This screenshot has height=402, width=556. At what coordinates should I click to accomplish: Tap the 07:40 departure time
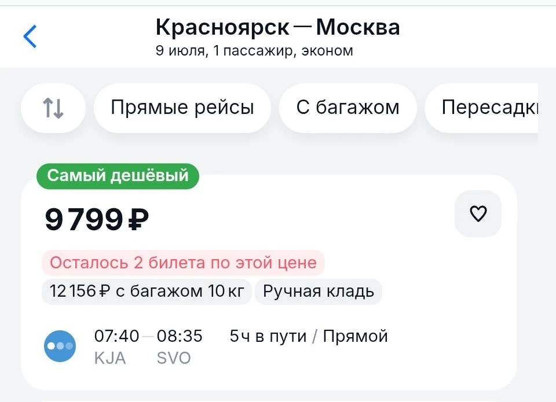click(x=116, y=335)
